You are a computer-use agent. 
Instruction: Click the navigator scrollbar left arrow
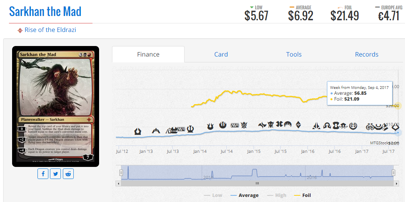tap(119, 183)
